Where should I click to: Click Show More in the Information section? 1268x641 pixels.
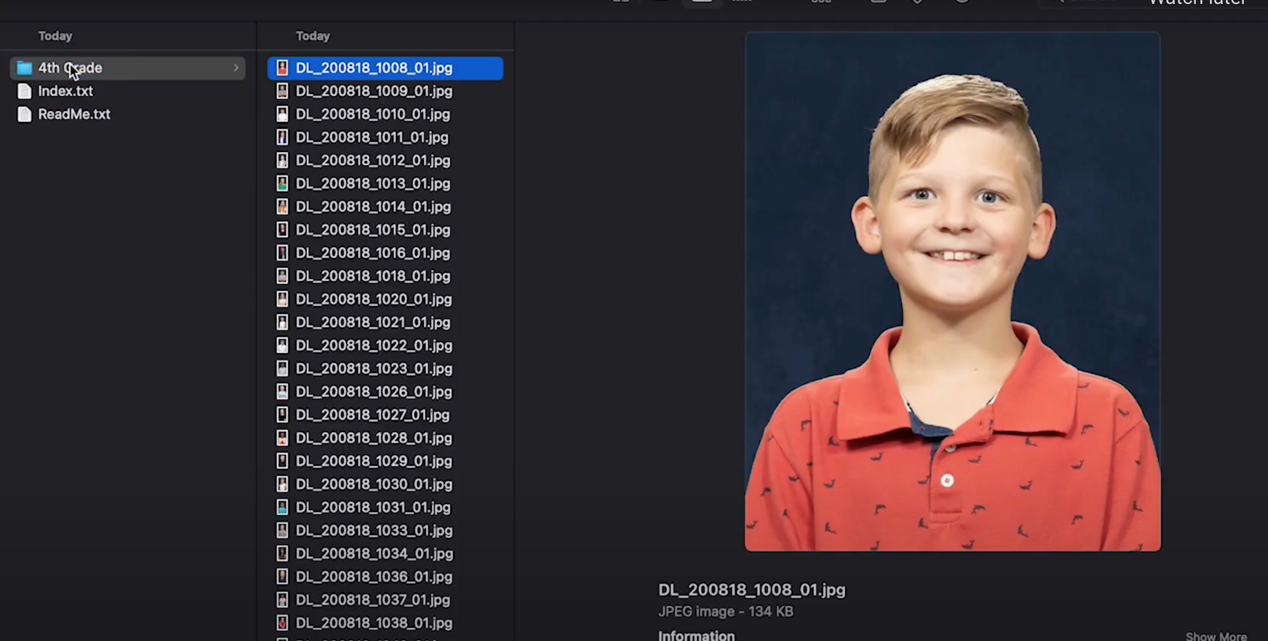tap(1215, 636)
